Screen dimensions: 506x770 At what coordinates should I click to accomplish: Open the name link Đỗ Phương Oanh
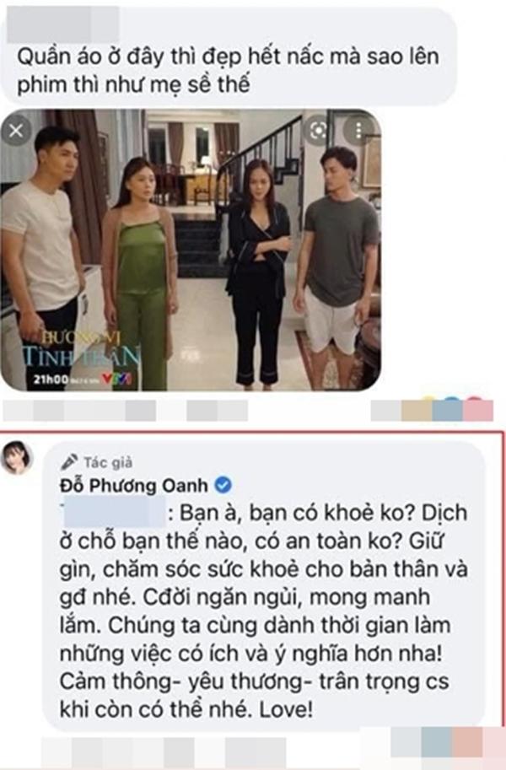click(133, 486)
